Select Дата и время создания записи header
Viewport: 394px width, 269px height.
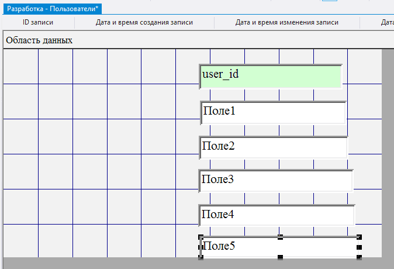point(144,23)
